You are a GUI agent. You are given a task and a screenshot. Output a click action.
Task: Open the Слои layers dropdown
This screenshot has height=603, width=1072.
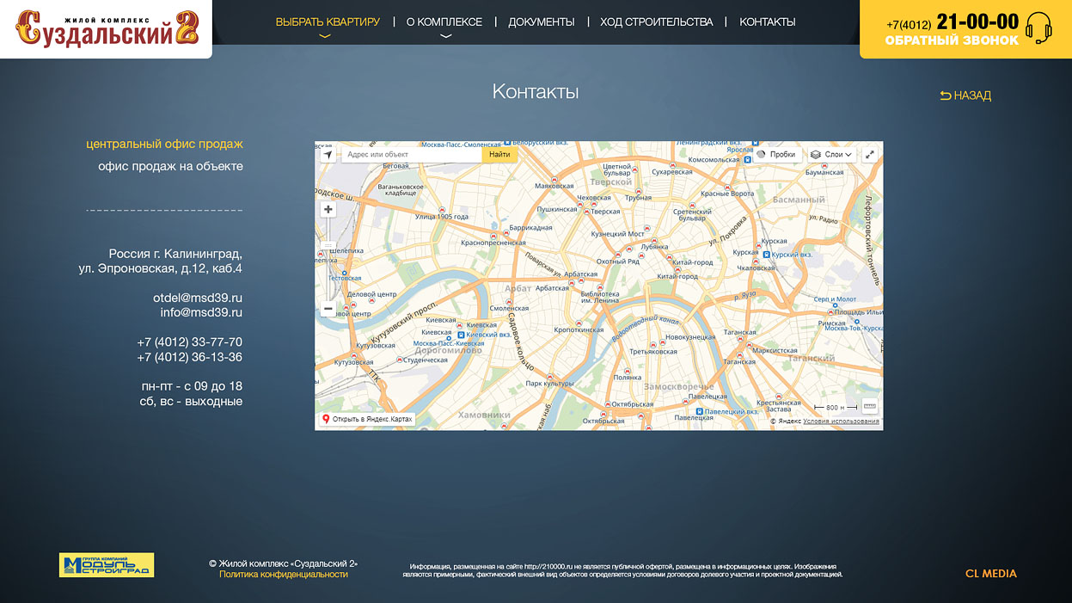pyautogui.click(x=832, y=155)
